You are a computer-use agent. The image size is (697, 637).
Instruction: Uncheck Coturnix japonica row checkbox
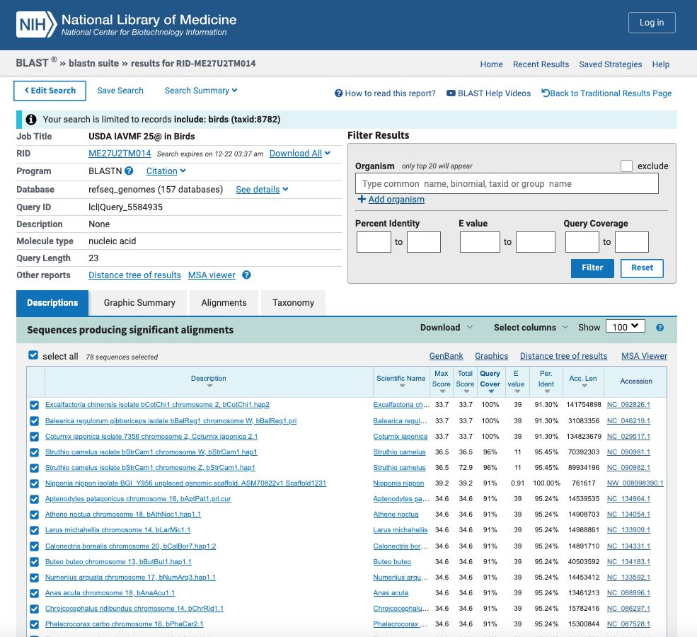tap(34, 437)
